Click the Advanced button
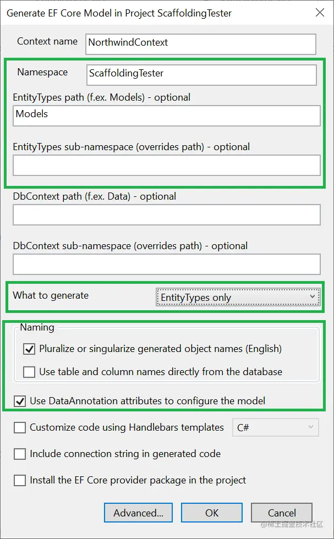 click(x=138, y=513)
